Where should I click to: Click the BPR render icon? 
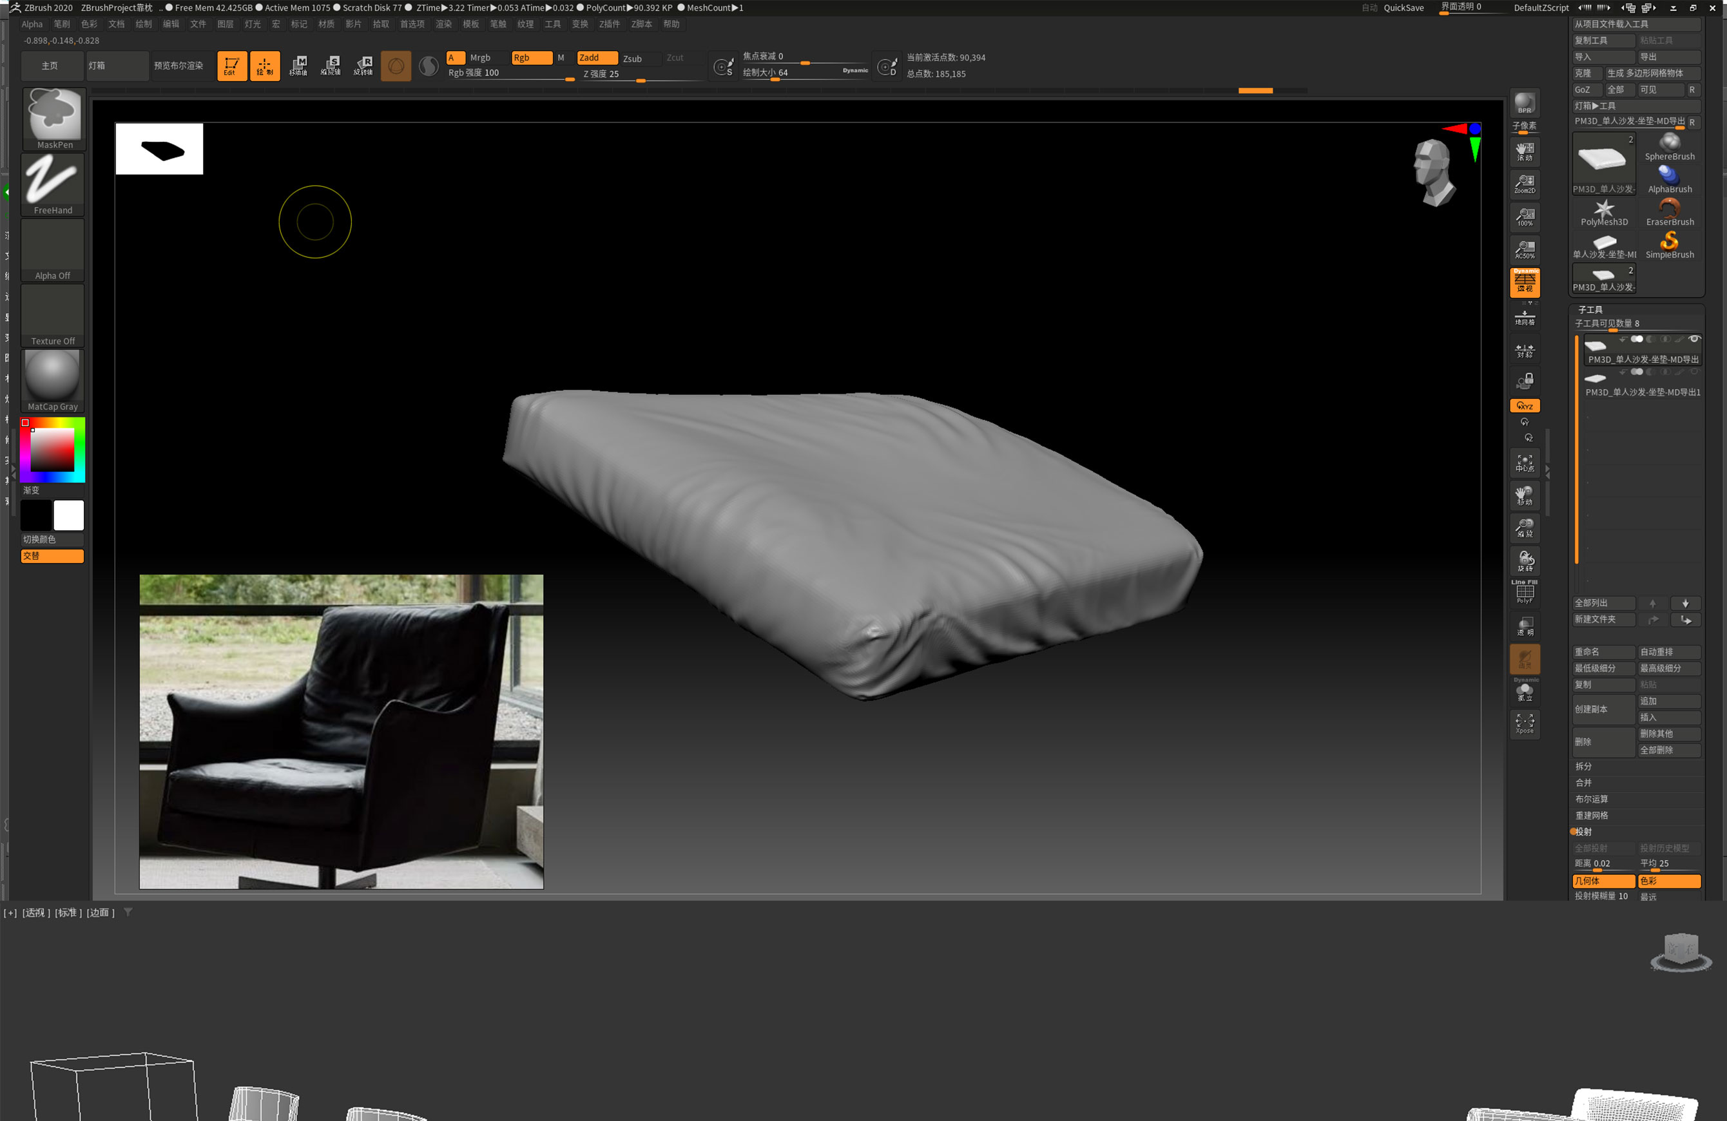coord(1525,103)
